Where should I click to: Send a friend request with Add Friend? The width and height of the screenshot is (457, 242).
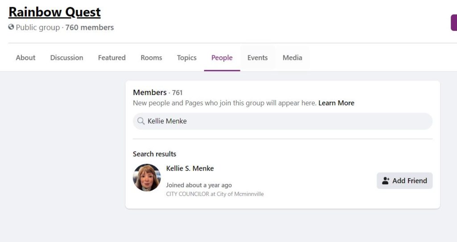(x=404, y=181)
